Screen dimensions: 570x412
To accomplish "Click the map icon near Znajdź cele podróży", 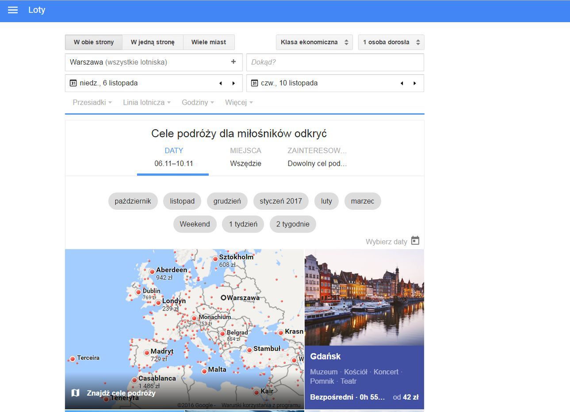I will pos(76,393).
